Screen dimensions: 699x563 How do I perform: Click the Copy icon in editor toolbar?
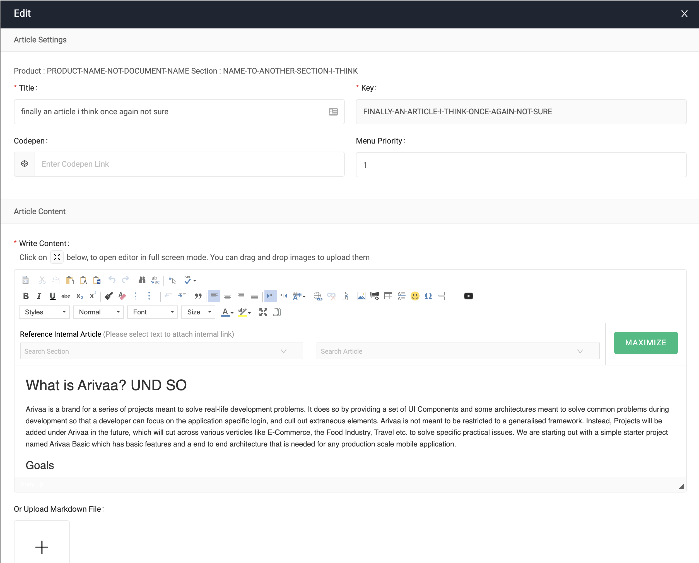(56, 280)
